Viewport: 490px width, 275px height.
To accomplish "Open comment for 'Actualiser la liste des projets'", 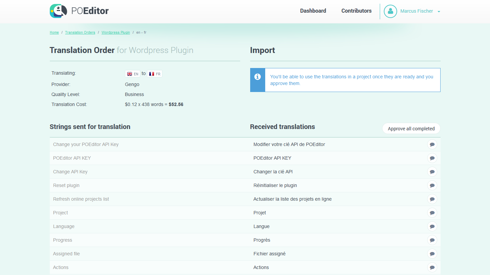I will click(432, 199).
